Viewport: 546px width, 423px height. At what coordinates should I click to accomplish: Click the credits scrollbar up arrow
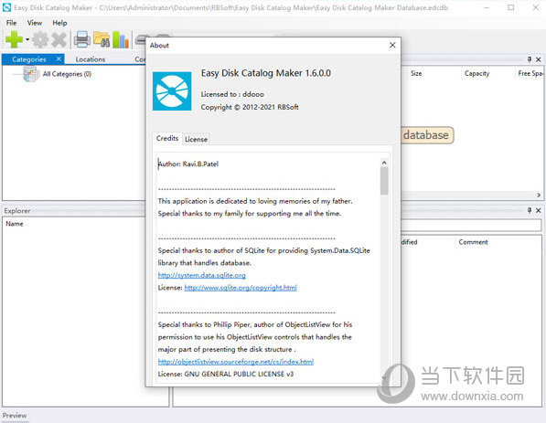pos(384,163)
